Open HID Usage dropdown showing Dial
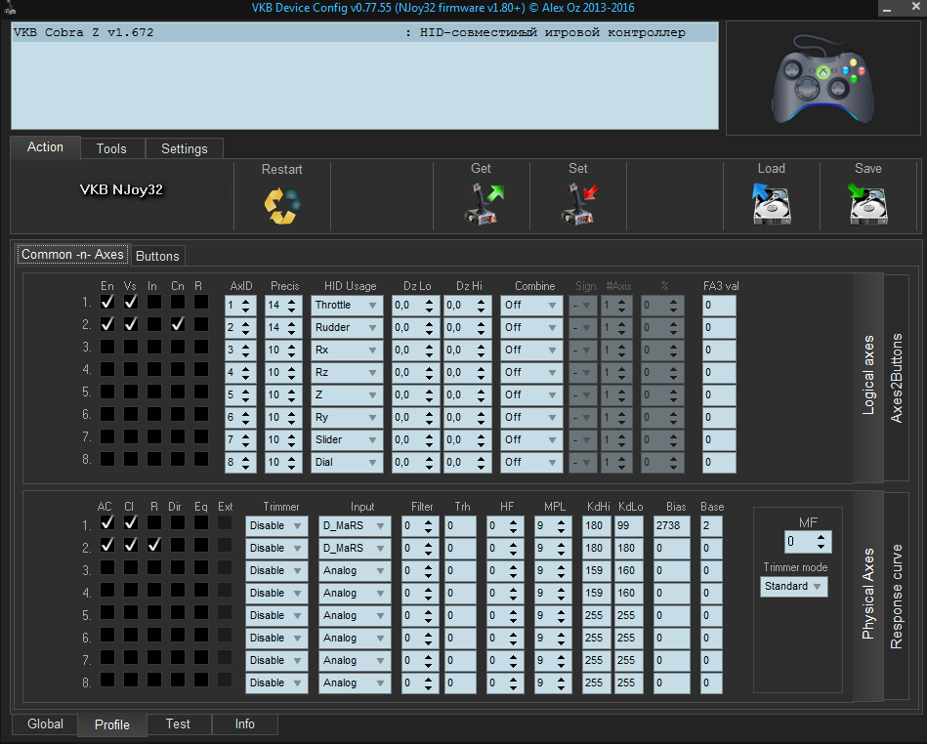Viewport: 927px width, 744px height. coord(347,462)
